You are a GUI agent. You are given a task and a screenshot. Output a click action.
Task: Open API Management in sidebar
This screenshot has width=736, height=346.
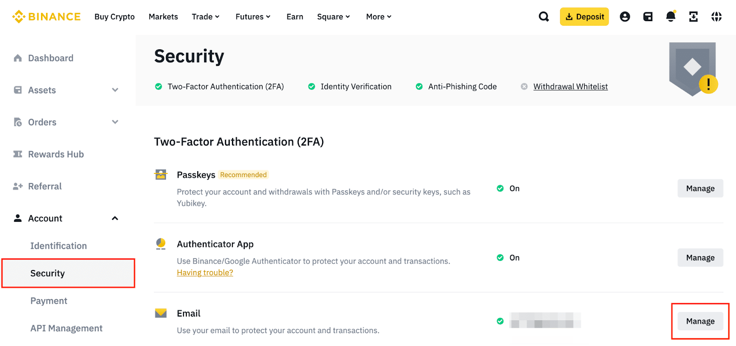[66, 328]
